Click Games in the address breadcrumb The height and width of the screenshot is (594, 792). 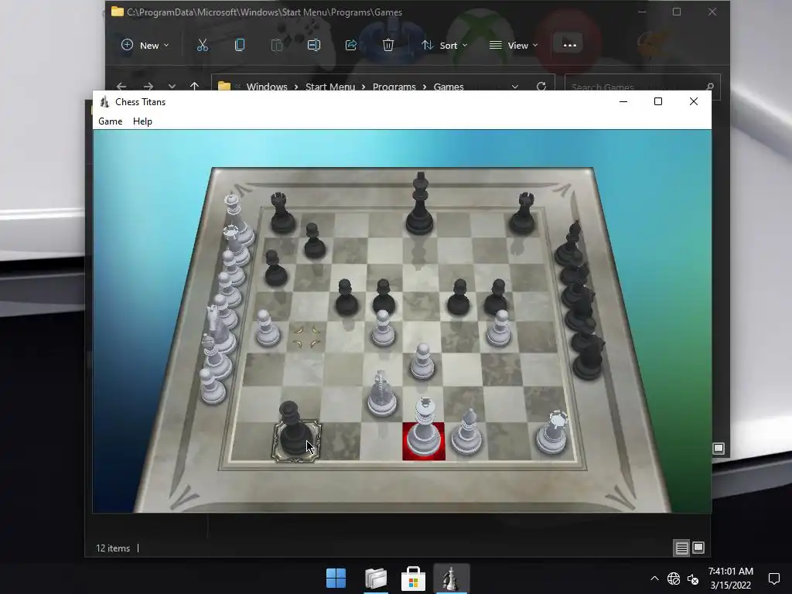449,87
